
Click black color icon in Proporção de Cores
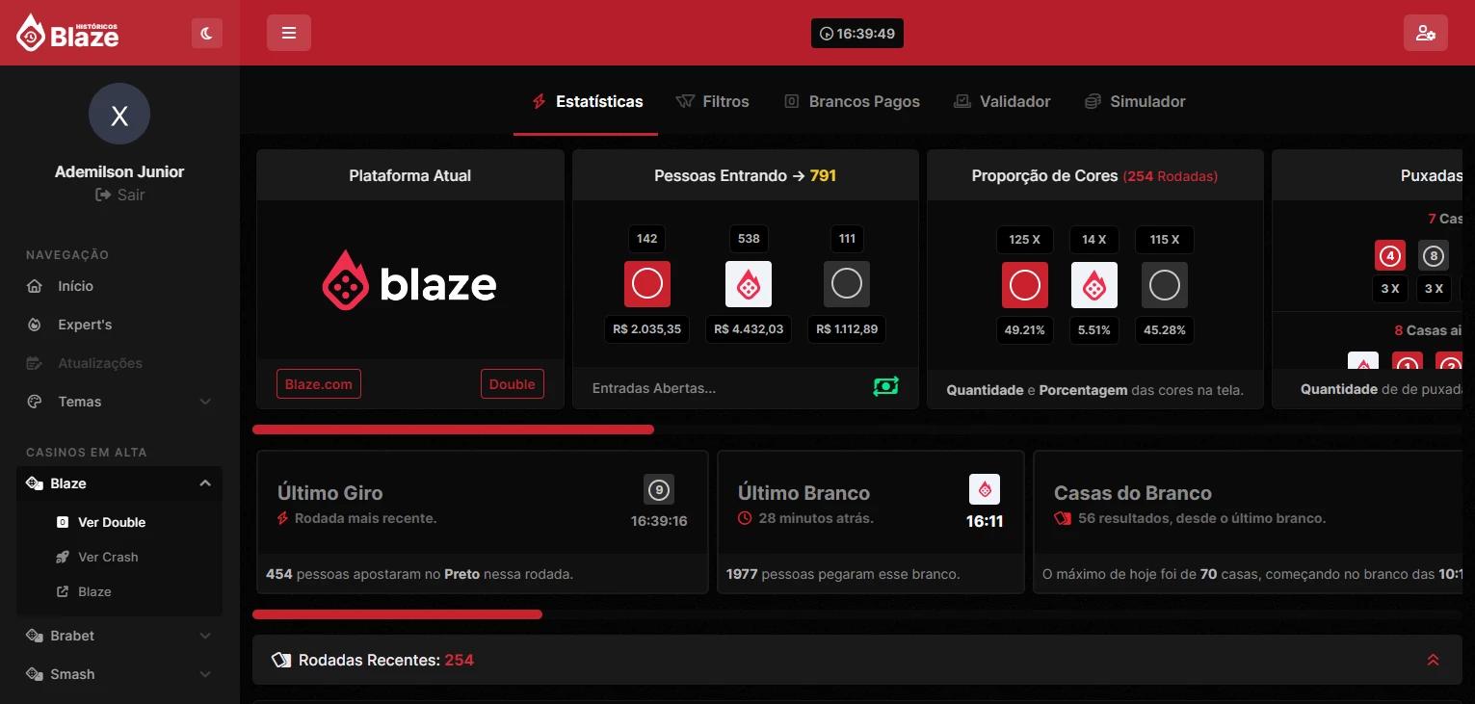pos(1165,285)
